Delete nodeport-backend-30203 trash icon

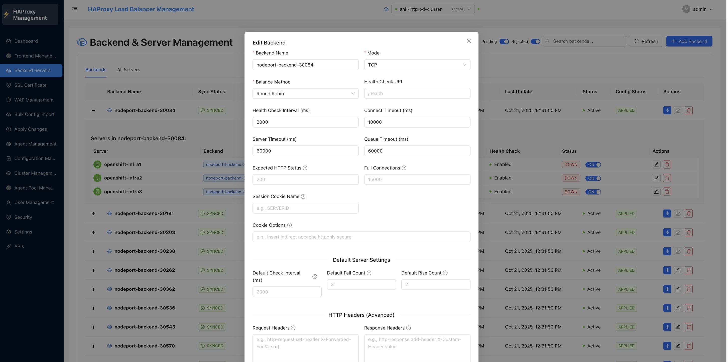pos(688,232)
